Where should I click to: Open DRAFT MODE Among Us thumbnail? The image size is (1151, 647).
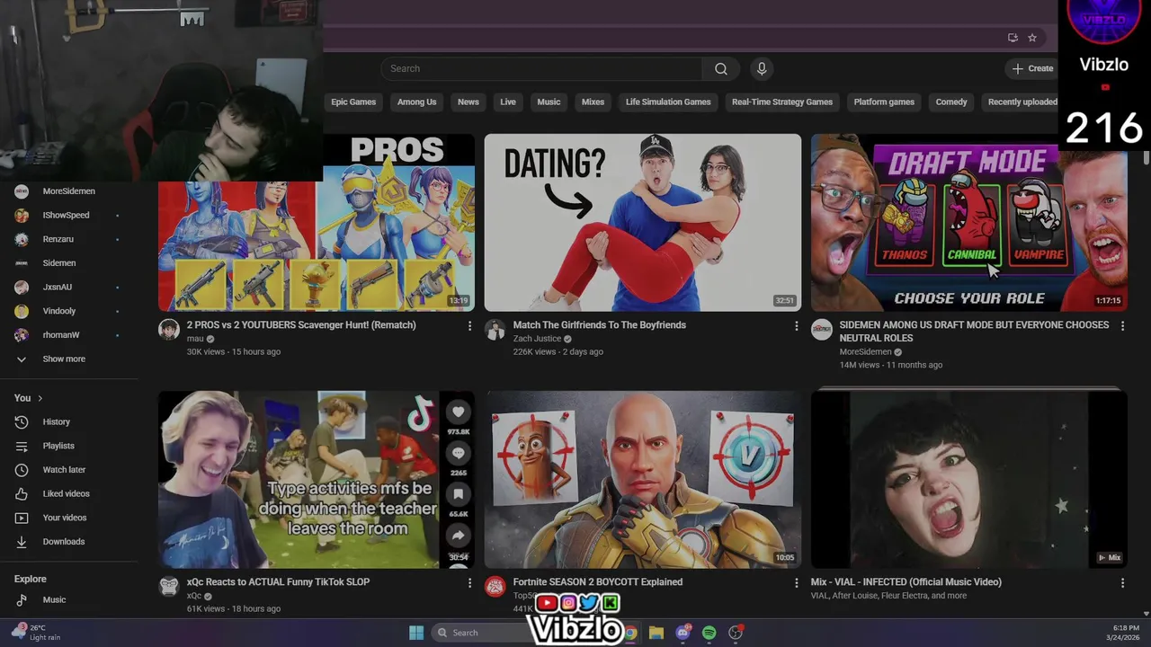click(x=969, y=223)
